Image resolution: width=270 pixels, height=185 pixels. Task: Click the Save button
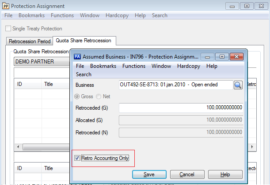click(149, 174)
